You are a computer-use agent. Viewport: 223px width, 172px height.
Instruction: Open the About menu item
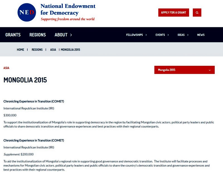click(61, 35)
